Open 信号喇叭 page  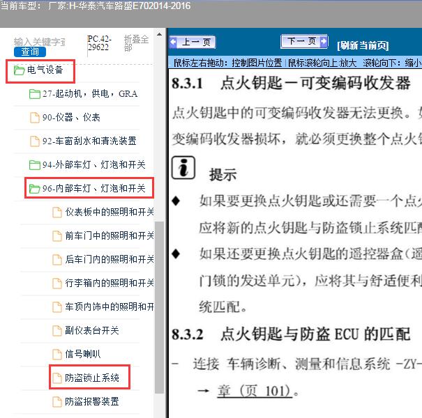83,354
